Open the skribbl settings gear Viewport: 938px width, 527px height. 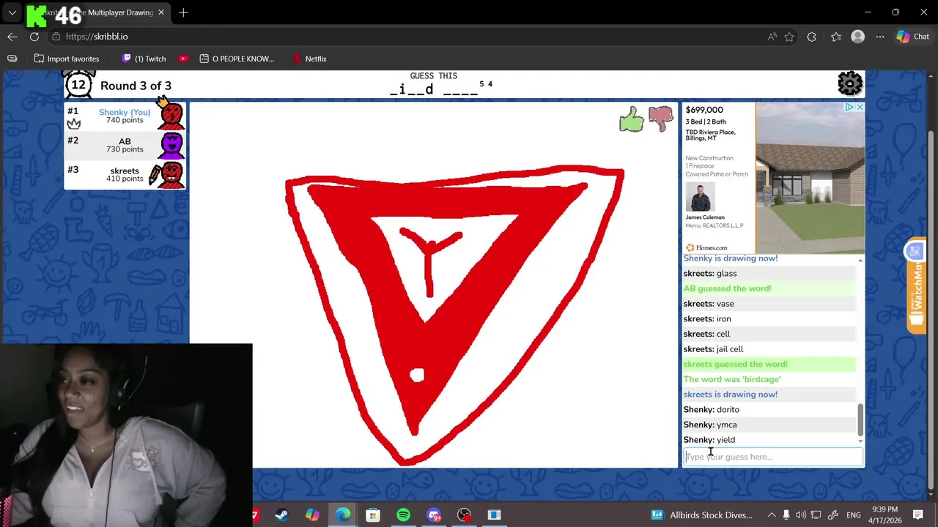[x=850, y=83]
